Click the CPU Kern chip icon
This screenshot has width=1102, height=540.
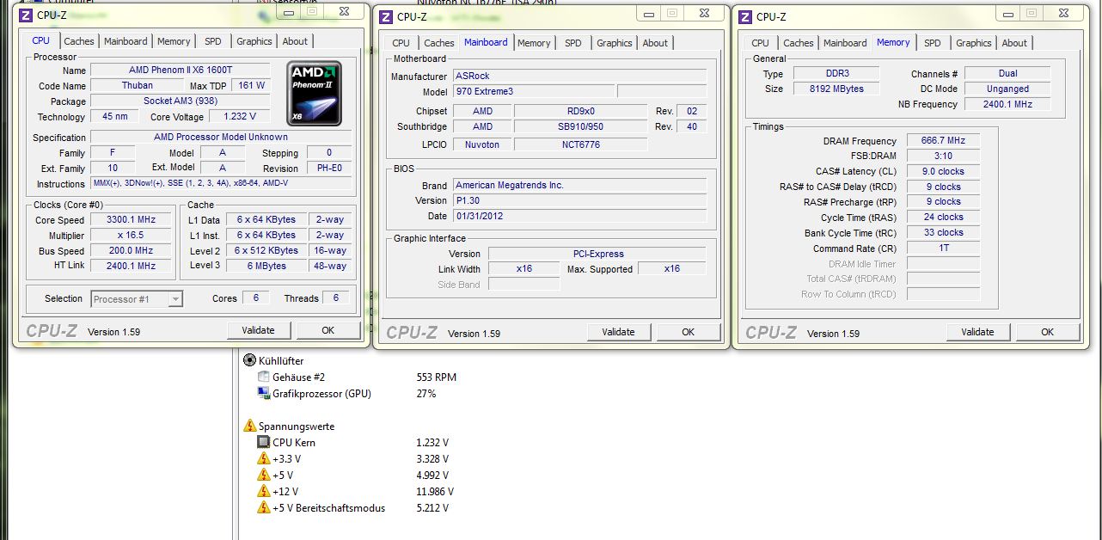click(264, 442)
